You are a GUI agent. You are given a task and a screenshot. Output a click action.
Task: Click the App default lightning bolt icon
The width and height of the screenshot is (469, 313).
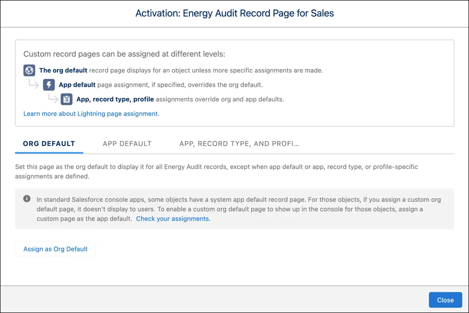[x=49, y=85]
